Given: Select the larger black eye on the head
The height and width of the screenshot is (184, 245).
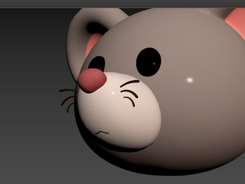Looking at the screenshot, I should click(149, 62).
